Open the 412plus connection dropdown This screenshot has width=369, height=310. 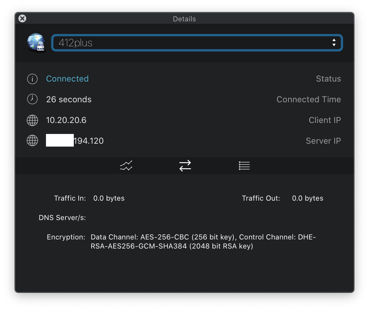[x=197, y=43]
